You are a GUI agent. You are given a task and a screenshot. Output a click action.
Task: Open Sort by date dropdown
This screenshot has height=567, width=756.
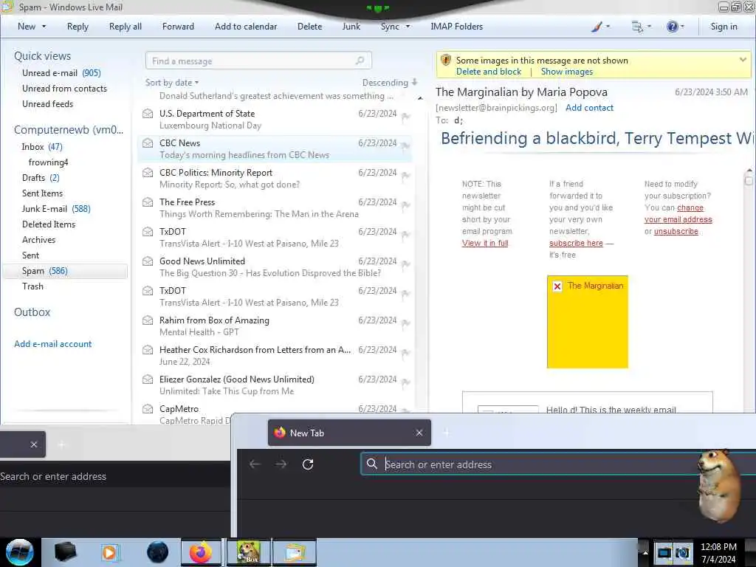pos(172,83)
